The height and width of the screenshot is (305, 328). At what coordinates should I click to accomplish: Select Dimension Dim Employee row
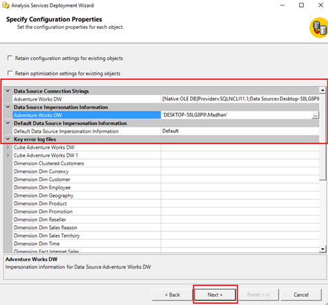pos(87,187)
